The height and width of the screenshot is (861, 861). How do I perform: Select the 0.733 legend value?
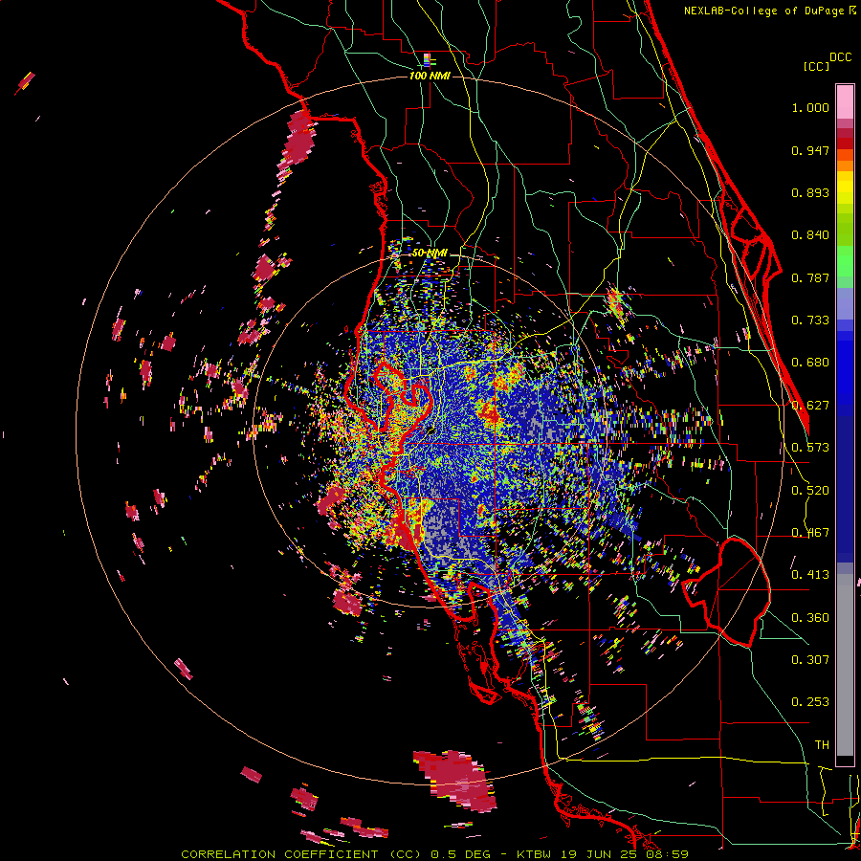coord(810,320)
